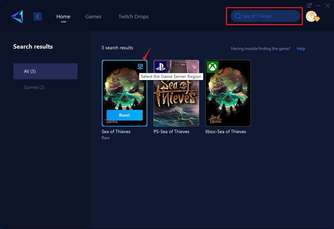Click the 3 search results text

pyautogui.click(x=117, y=48)
